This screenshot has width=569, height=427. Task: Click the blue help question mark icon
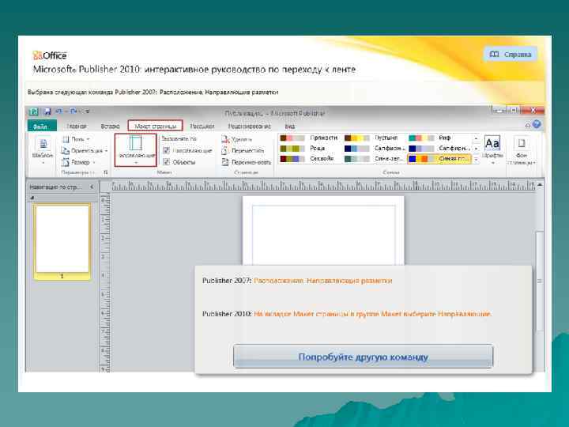click(x=537, y=124)
